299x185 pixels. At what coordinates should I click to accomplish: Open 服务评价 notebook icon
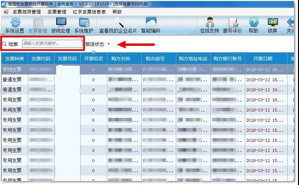tap(232, 23)
